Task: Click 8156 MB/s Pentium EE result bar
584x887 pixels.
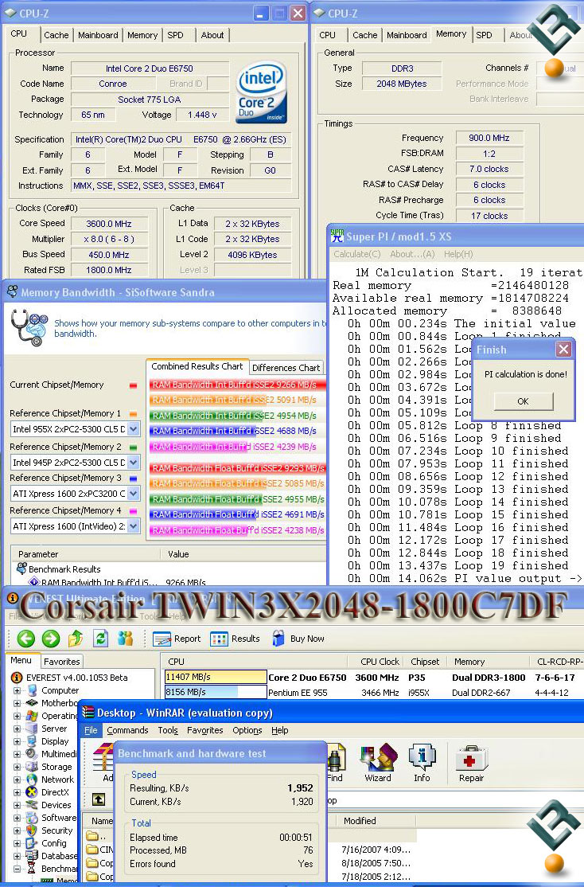Action: [x=216, y=692]
